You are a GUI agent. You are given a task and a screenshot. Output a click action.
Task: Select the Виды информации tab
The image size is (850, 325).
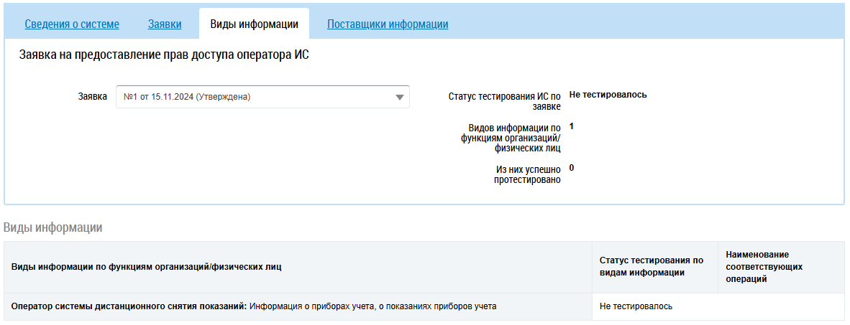[x=254, y=24]
